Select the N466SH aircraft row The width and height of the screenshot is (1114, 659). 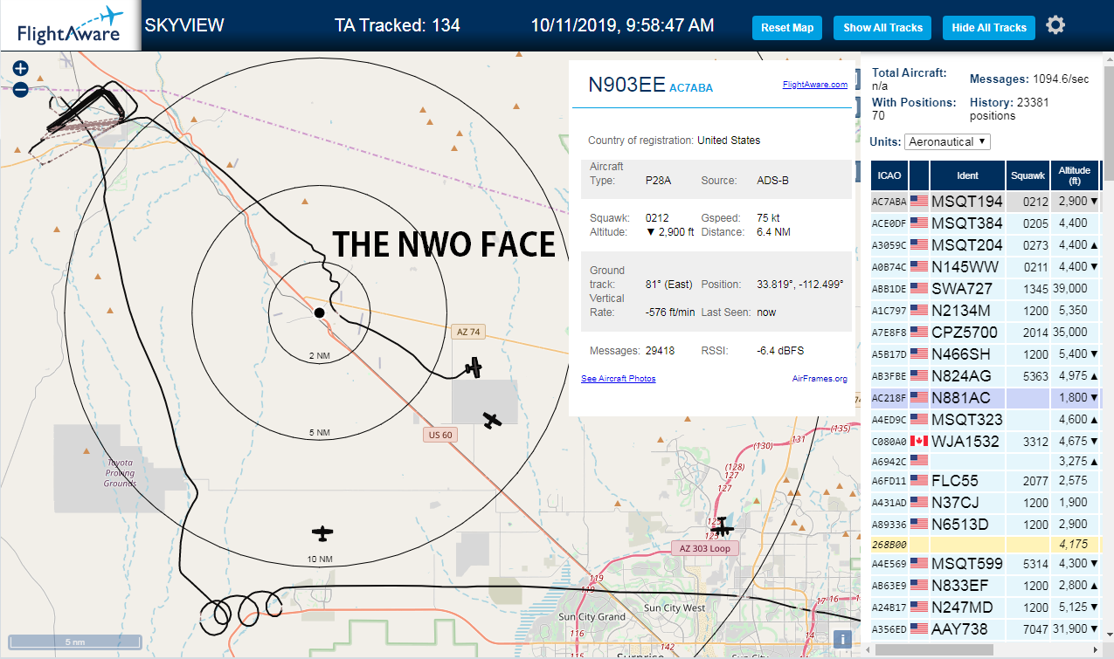985,354
